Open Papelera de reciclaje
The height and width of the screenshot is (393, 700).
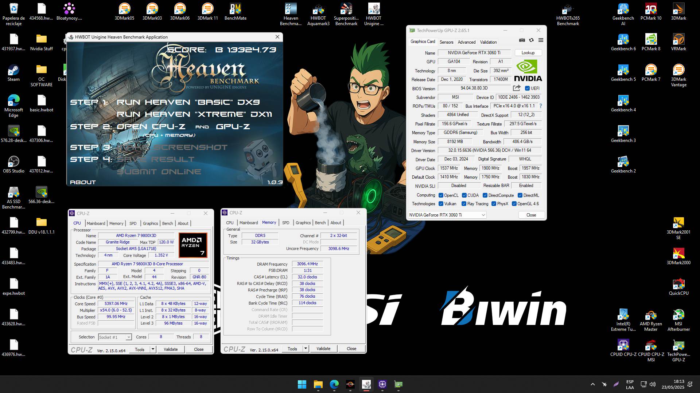13,14
